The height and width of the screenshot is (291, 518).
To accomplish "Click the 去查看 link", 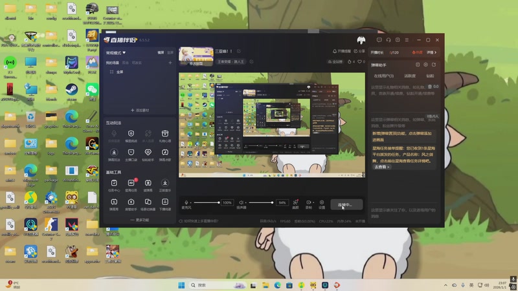I will coord(381,167).
